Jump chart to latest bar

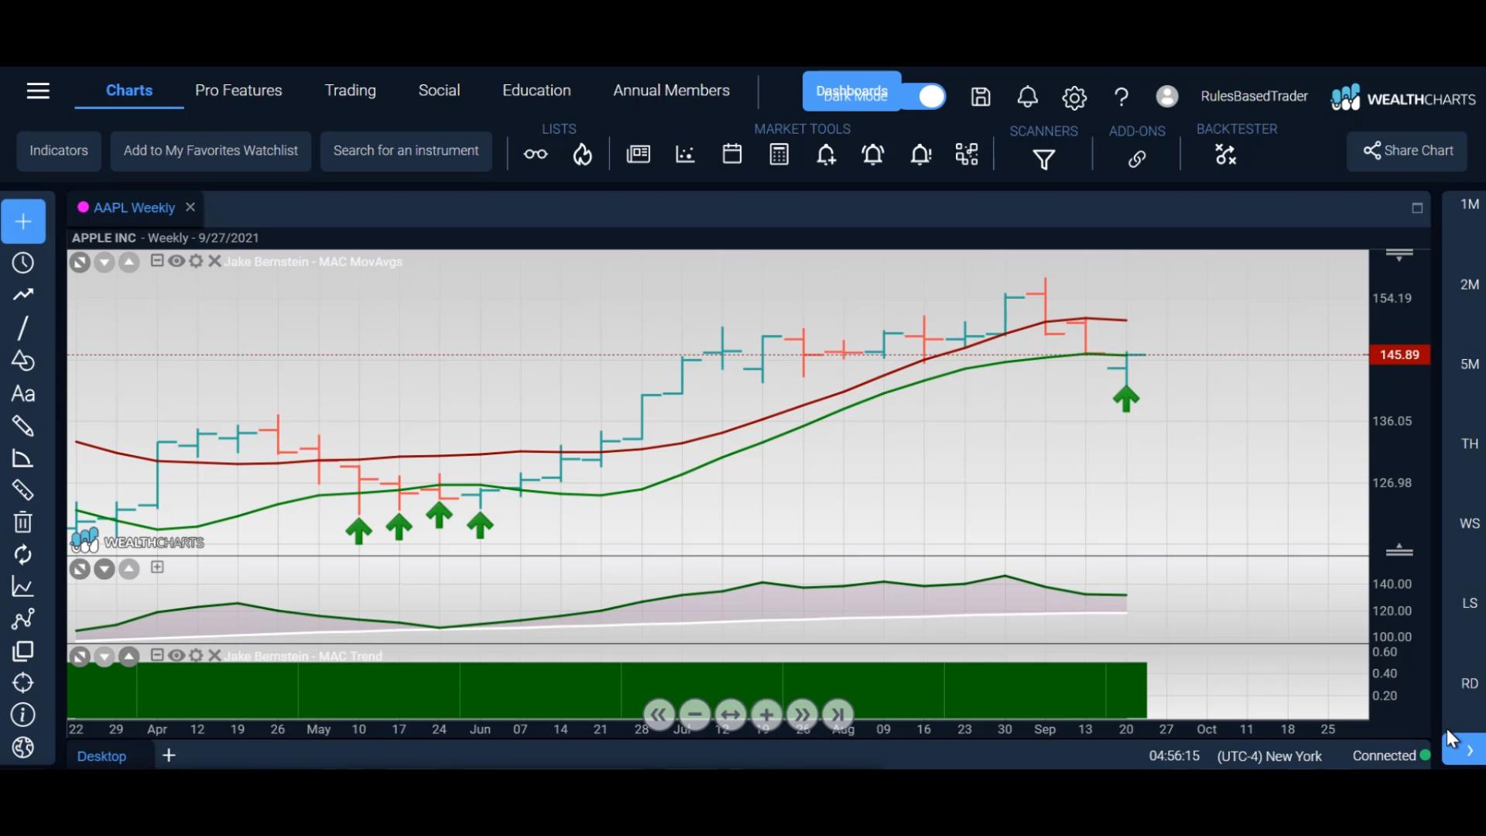(x=838, y=714)
